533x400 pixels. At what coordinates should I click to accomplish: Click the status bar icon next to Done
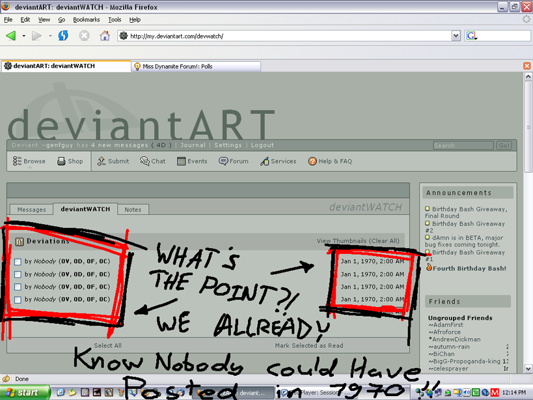click(6, 379)
